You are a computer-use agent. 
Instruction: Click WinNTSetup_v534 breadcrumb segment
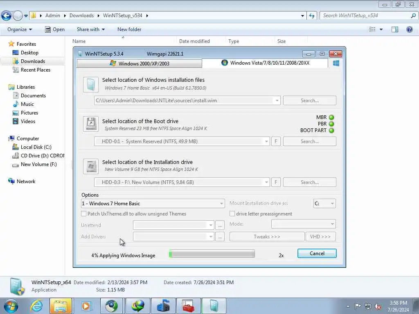[123, 16]
